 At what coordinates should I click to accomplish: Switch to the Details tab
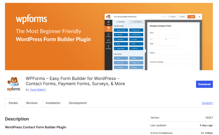click(x=13, y=103)
